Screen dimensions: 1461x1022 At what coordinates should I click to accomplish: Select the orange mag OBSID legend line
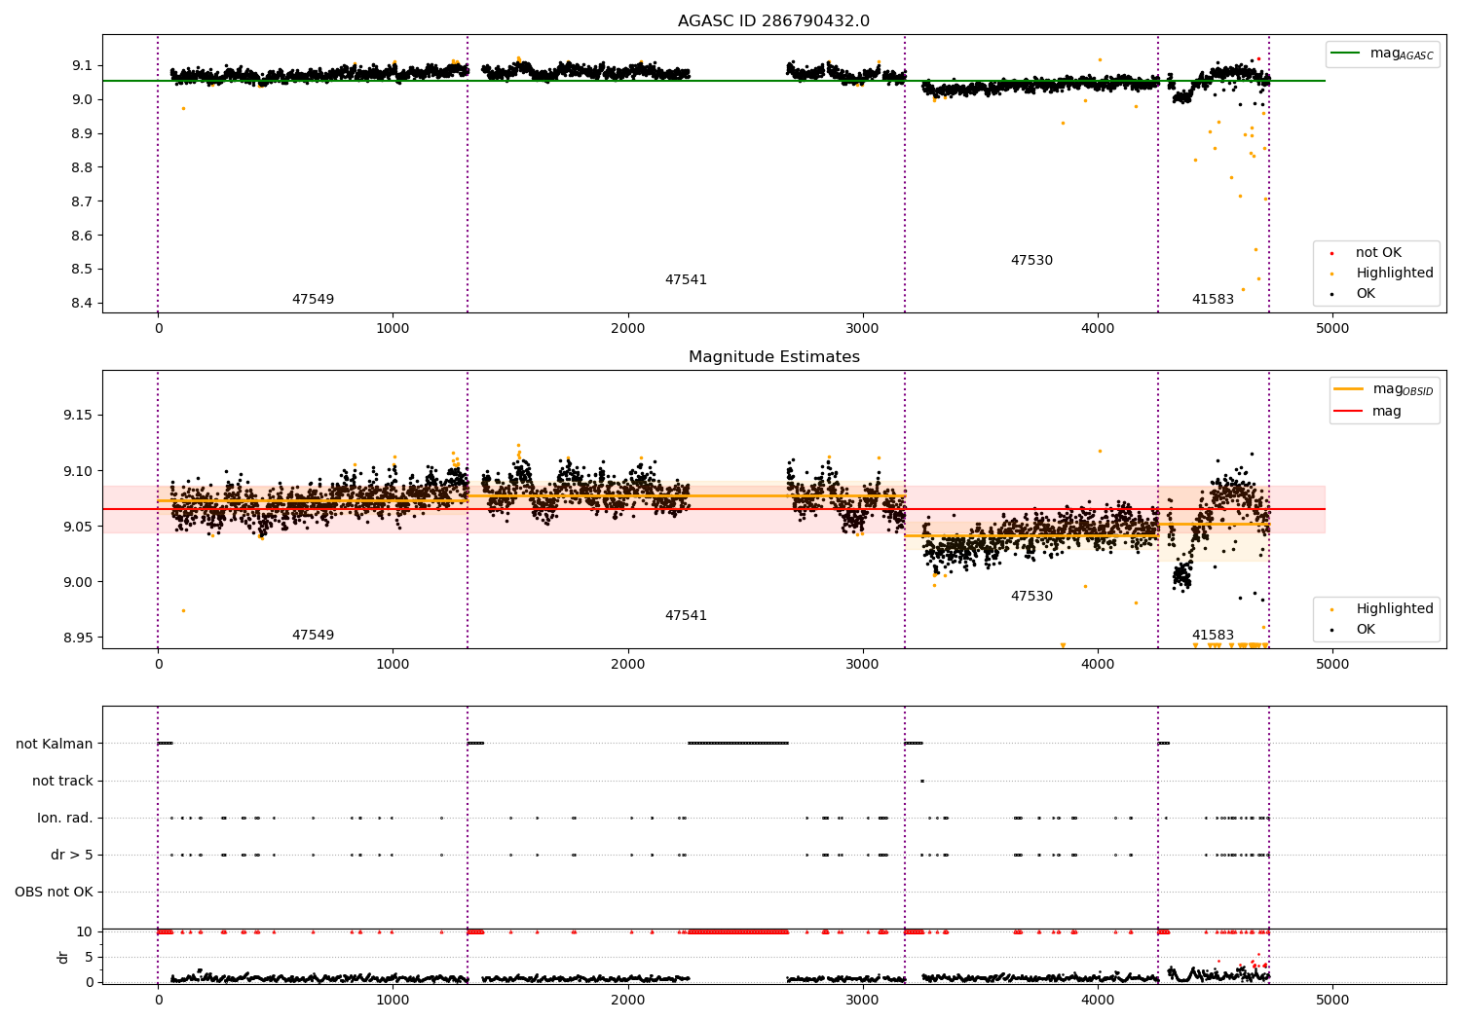(1348, 389)
